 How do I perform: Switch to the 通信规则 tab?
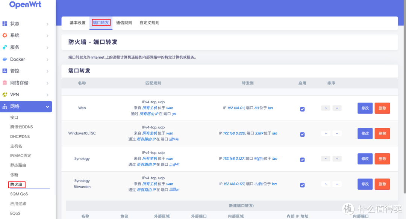click(124, 23)
